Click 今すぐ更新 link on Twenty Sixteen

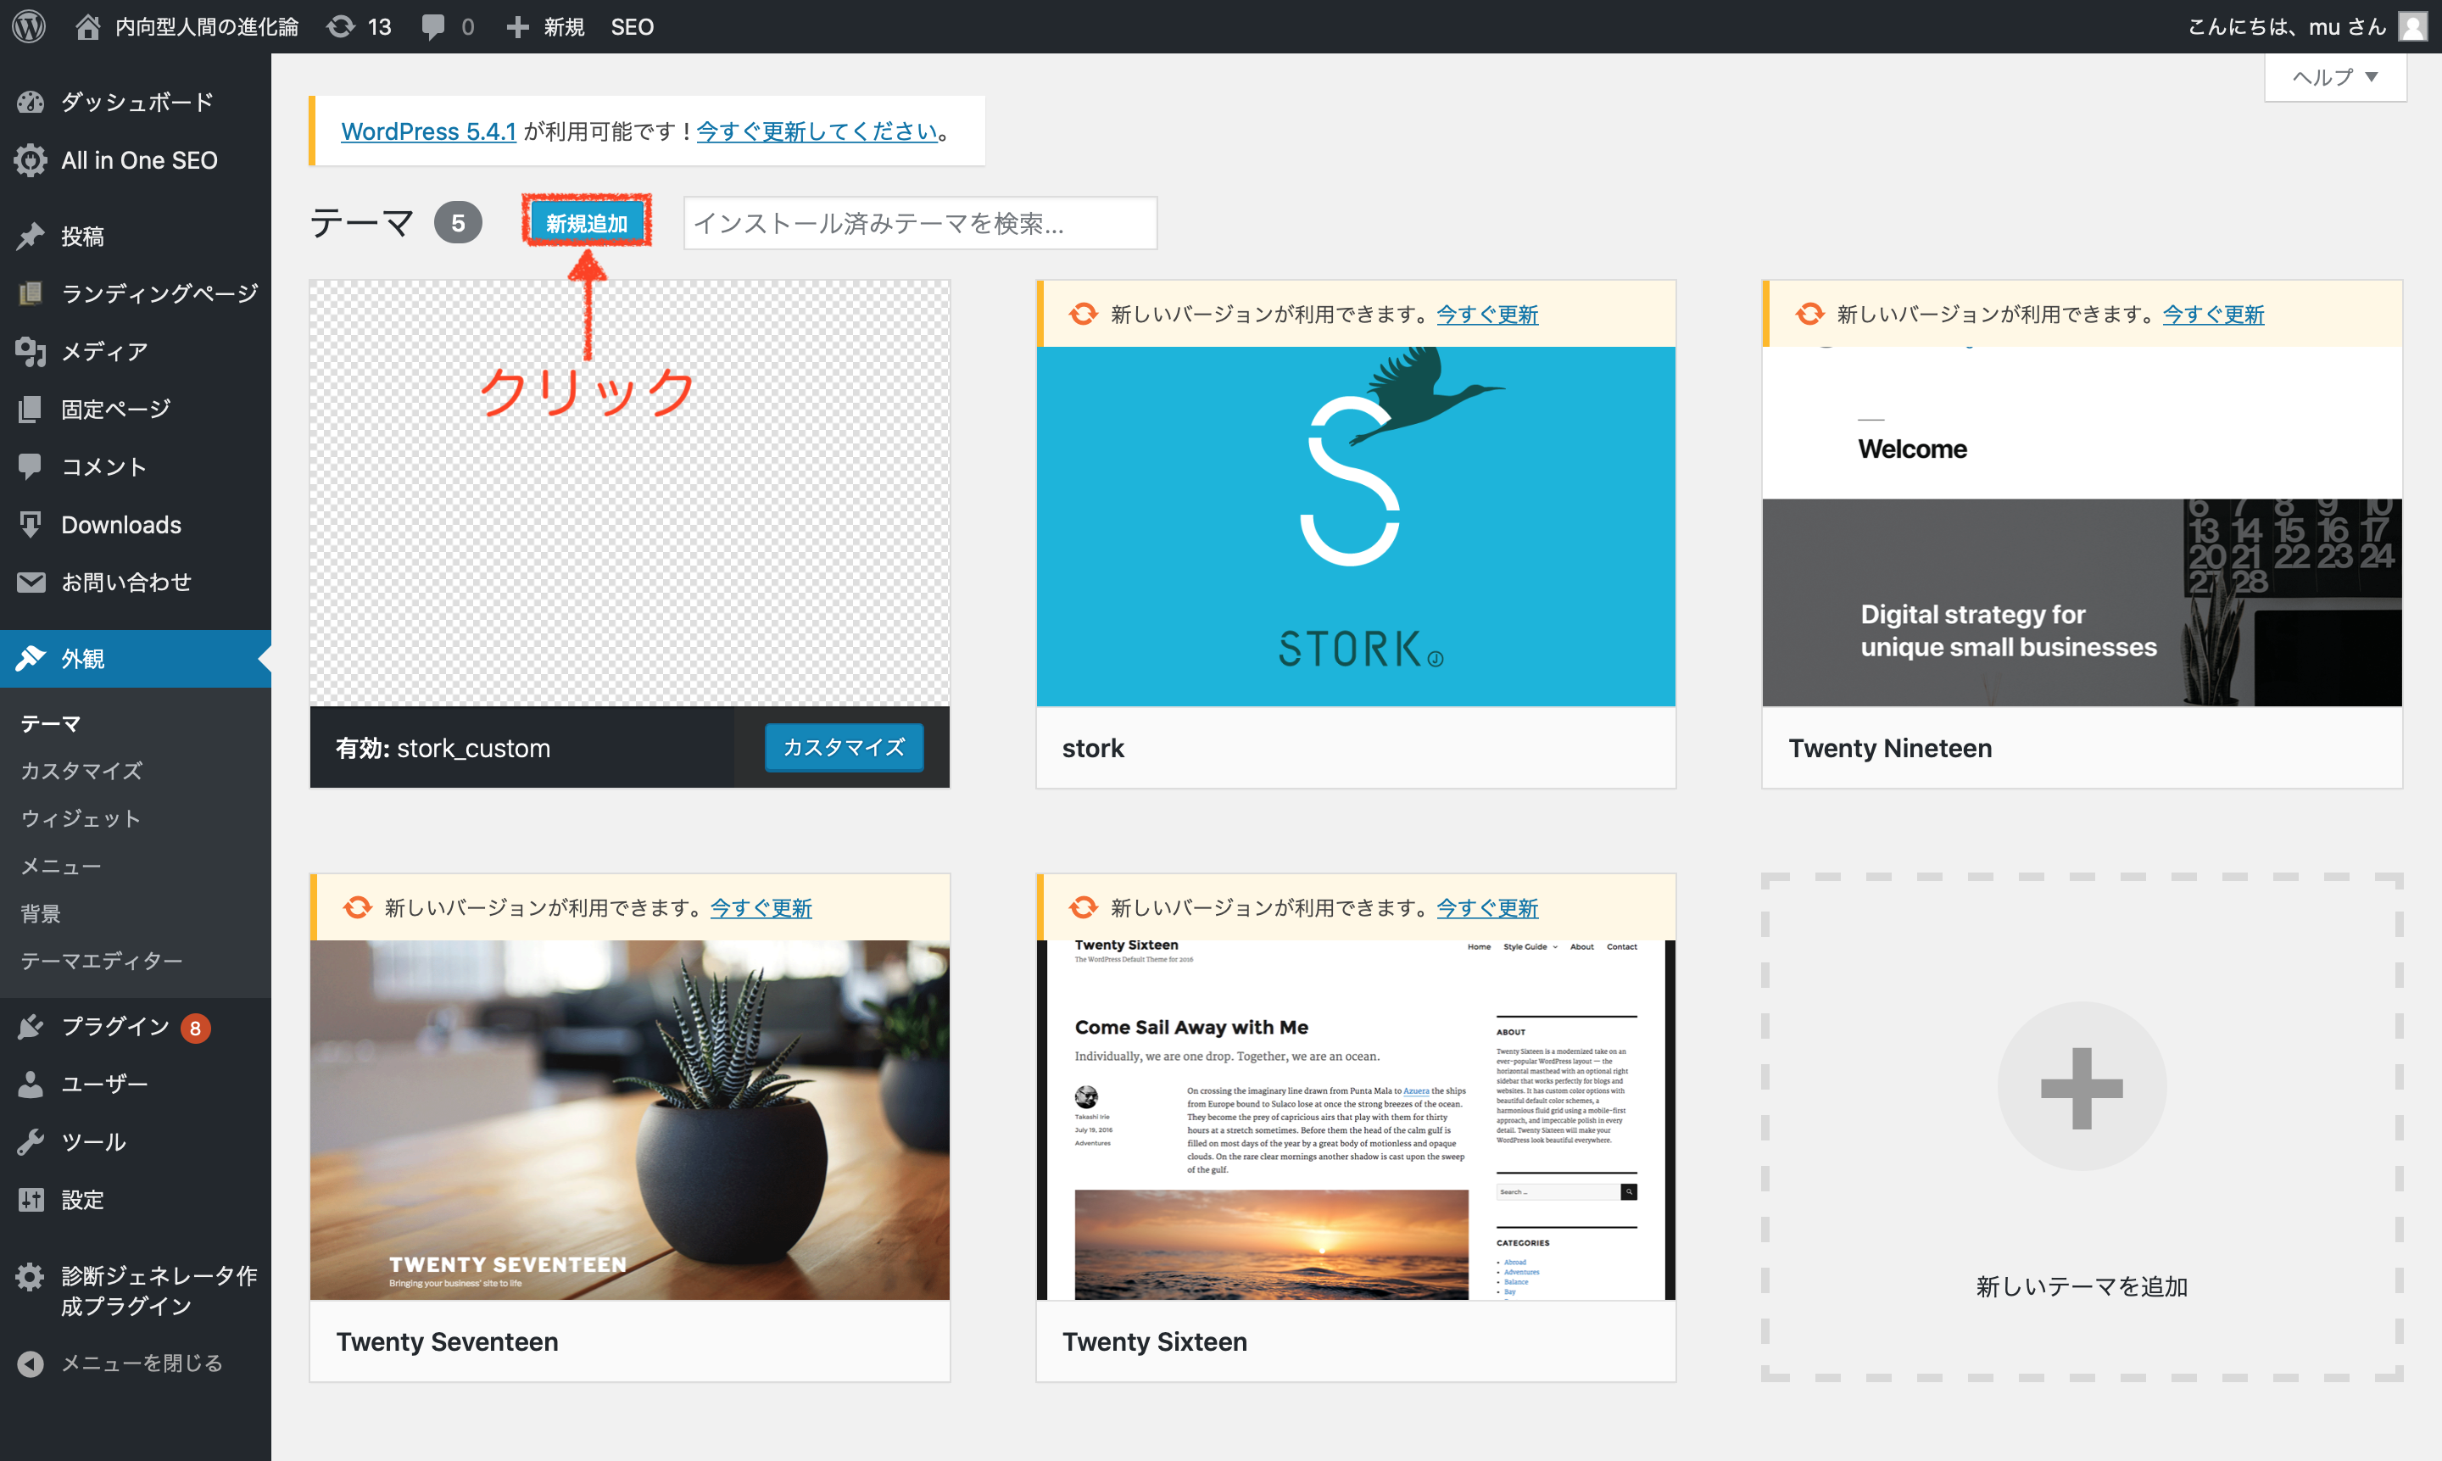click(1487, 907)
